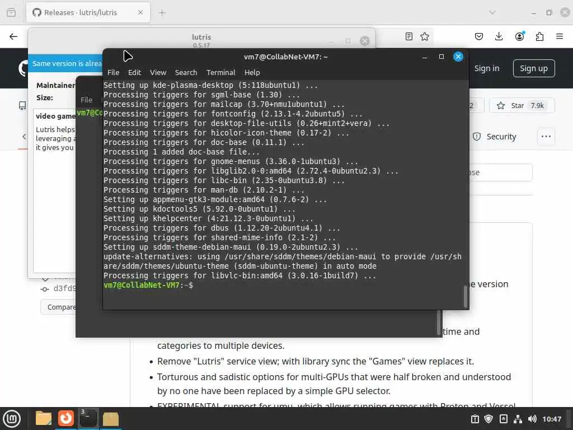The width and height of the screenshot is (573, 430).
Task: Open the repository Security tab
Action: (494, 137)
